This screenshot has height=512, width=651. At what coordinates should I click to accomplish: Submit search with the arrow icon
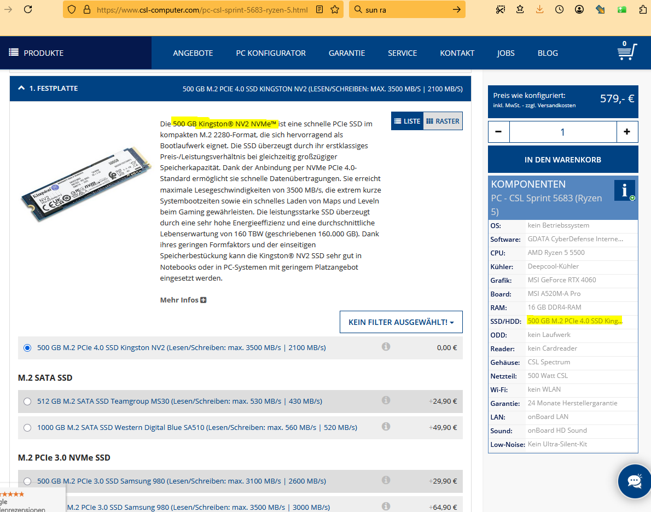click(x=457, y=9)
